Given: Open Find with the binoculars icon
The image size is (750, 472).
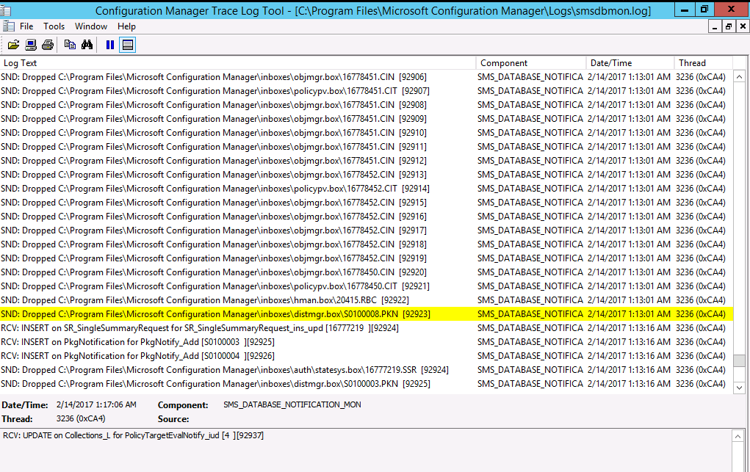Looking at the screenshot, I should pos(87,45).
